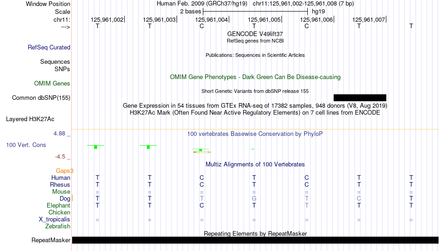Viewport: 439px width, 251px height.
Task: Click the small green conservation bar under 125,961,004
Action: pos(201,150)
